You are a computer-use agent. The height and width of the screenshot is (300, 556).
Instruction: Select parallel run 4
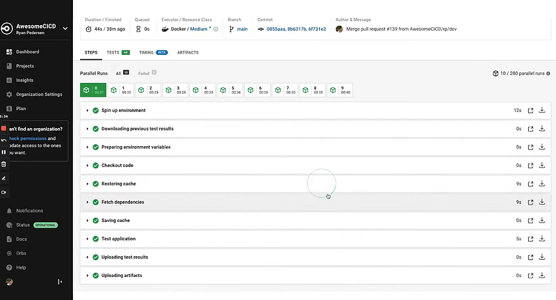point(202,90)
